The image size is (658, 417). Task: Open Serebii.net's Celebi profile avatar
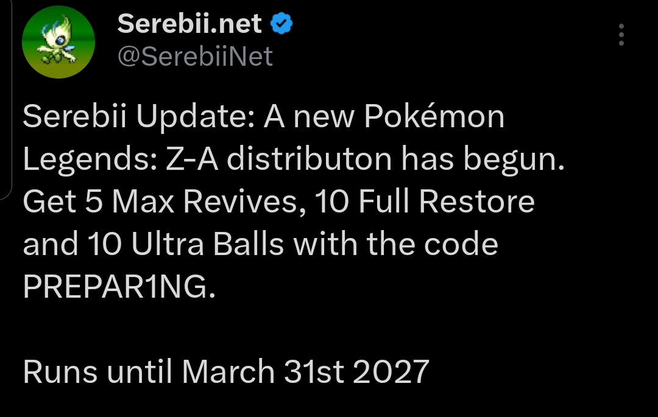click(58, 42)
